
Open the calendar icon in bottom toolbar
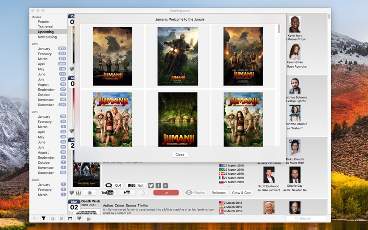point(70,218)
